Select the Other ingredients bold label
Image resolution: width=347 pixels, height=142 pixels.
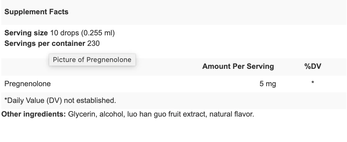[34, 114]
